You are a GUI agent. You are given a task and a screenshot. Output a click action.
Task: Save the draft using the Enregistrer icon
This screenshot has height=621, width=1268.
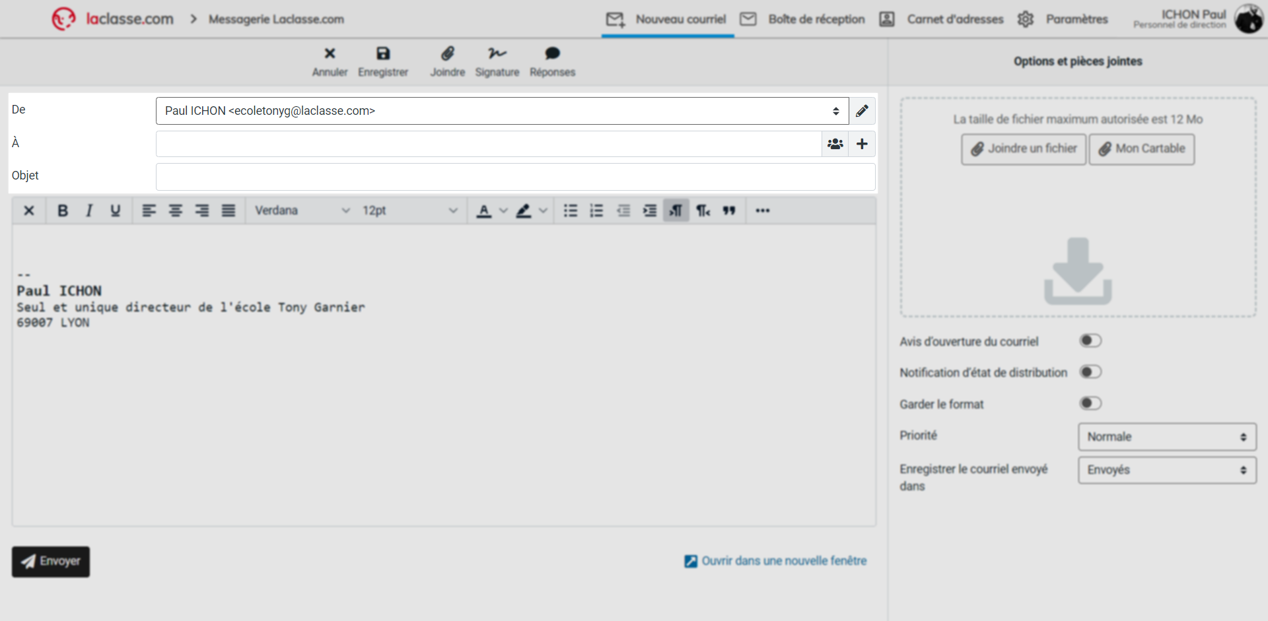pos(383,61)
